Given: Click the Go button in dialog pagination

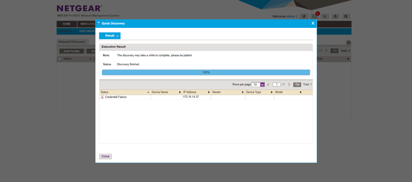Looking at the screenshot, I should [297, 85].
